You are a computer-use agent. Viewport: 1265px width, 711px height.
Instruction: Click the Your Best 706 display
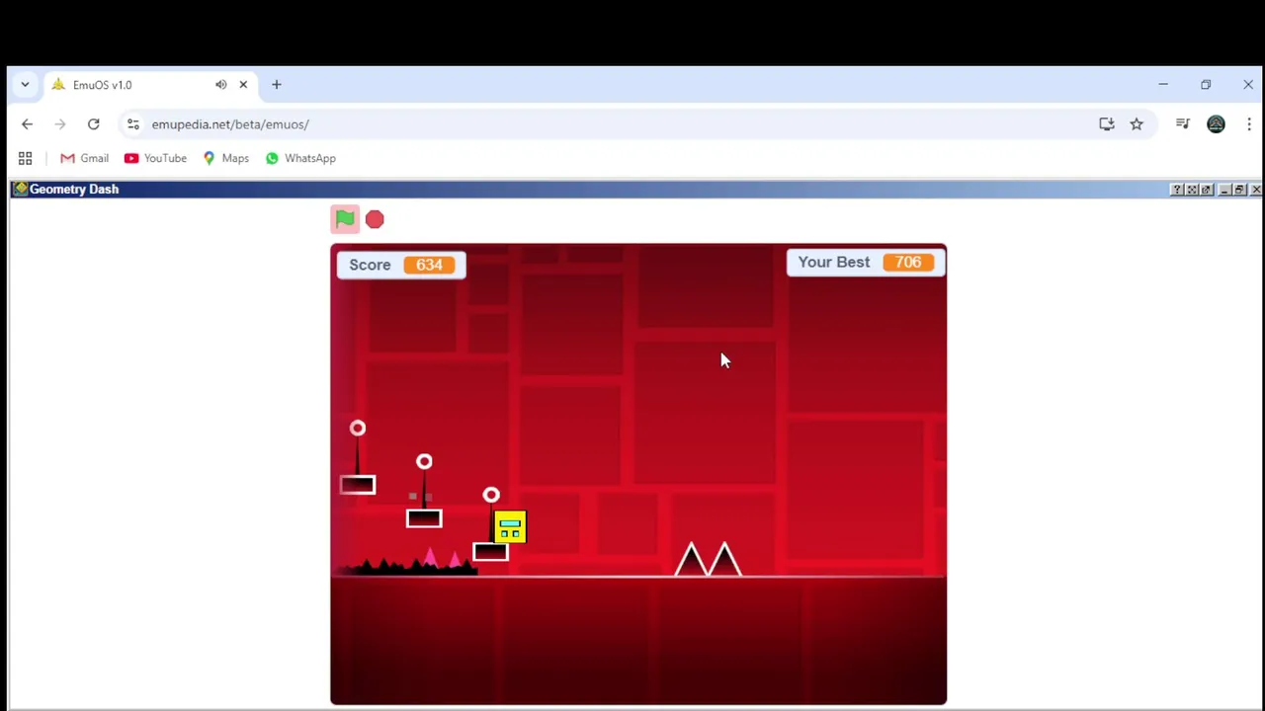coord(865,262)
